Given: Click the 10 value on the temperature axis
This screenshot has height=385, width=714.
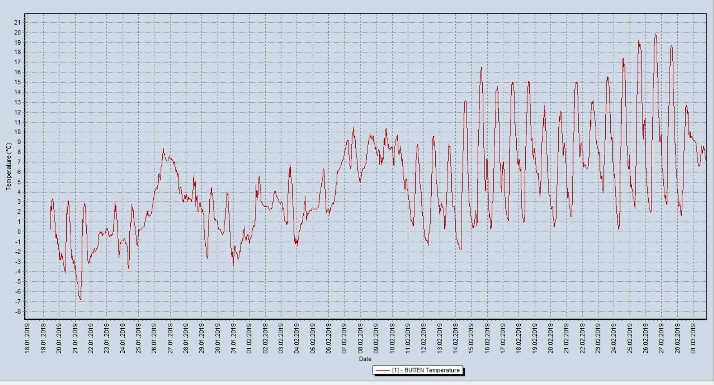Looking at the screenshot, I should 17,132.
